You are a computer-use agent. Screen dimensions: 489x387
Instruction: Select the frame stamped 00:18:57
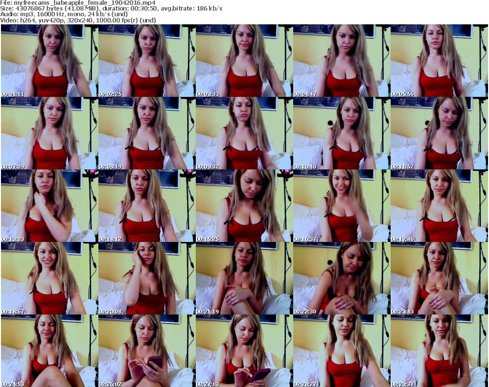(50, 278)
